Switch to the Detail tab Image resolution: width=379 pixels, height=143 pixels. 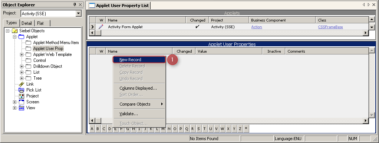click(27, 23)
